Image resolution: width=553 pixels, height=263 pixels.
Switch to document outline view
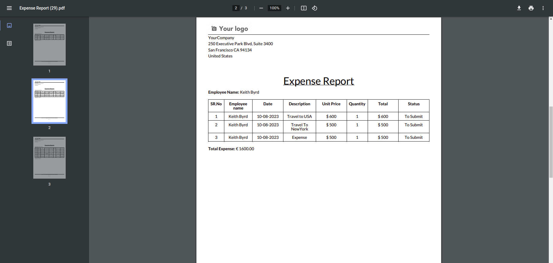tap(9, 43)
